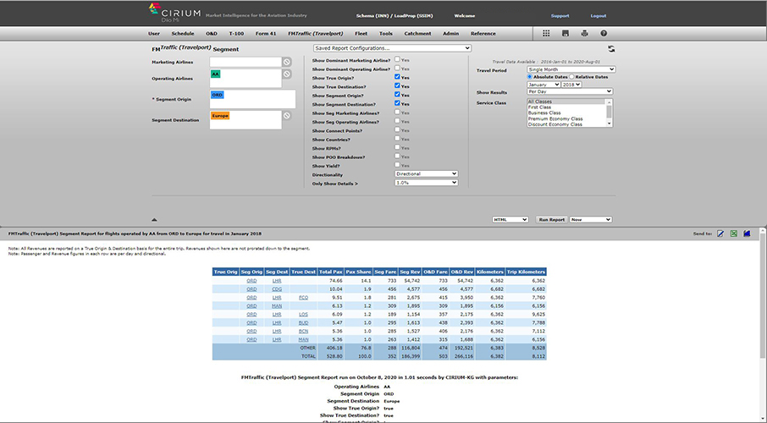
Task: Open the help question mark icon
Action: (604, 33)
